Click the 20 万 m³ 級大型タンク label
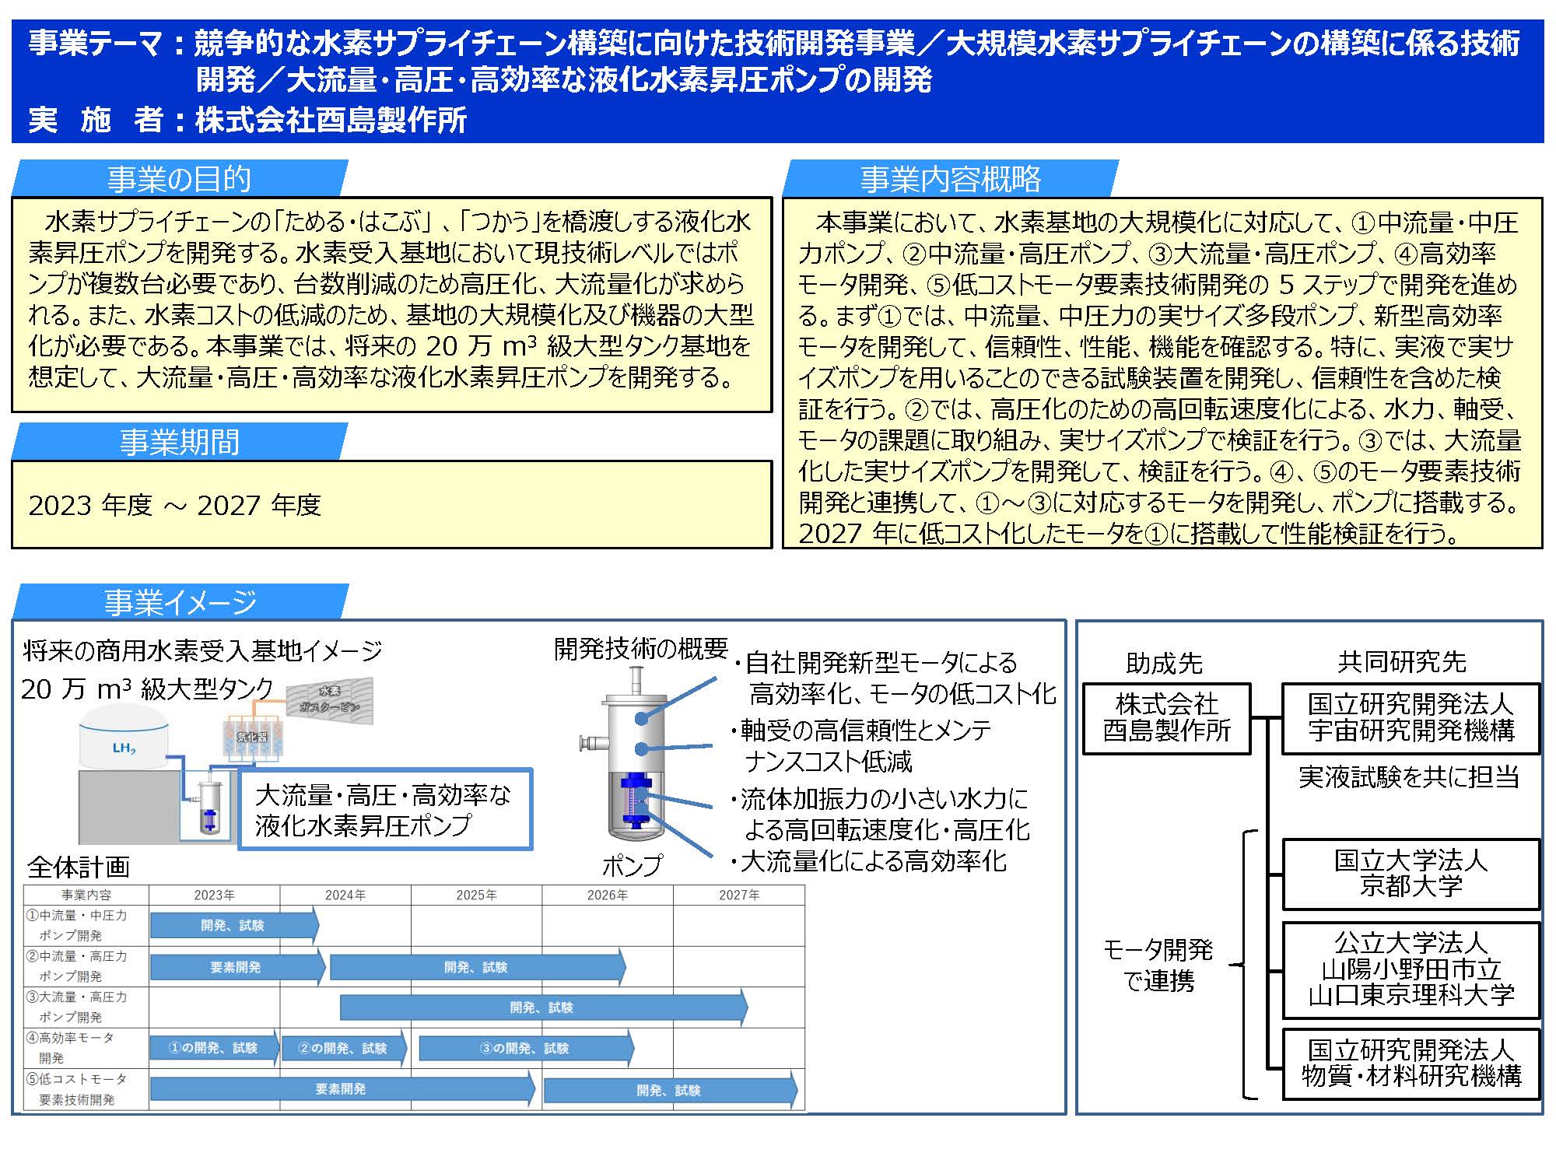Screen dimensions: 1556x1167 pos(147,689)
